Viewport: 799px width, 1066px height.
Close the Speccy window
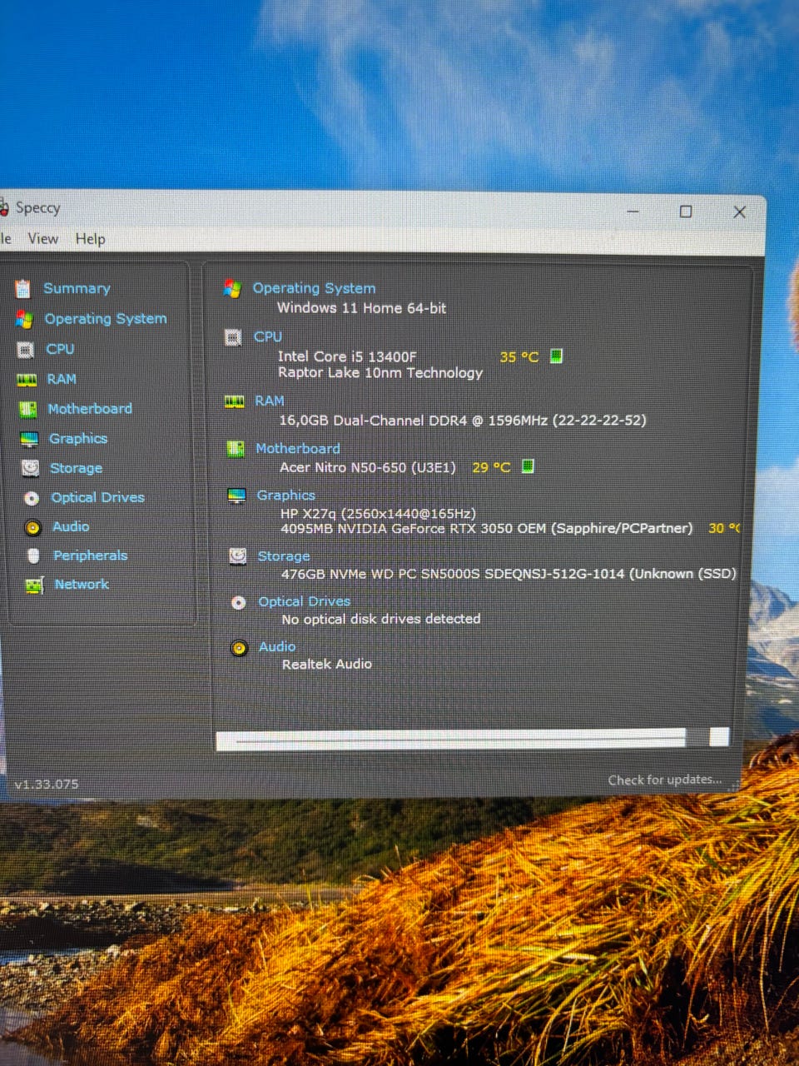point(739,212)
